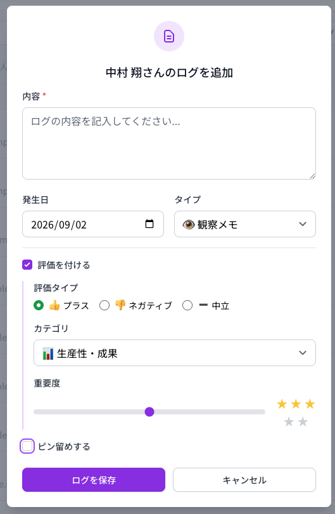335x514 pixels.
Task: Click the 発生日 date field 2026/09/02
Action: click(93, 224)
